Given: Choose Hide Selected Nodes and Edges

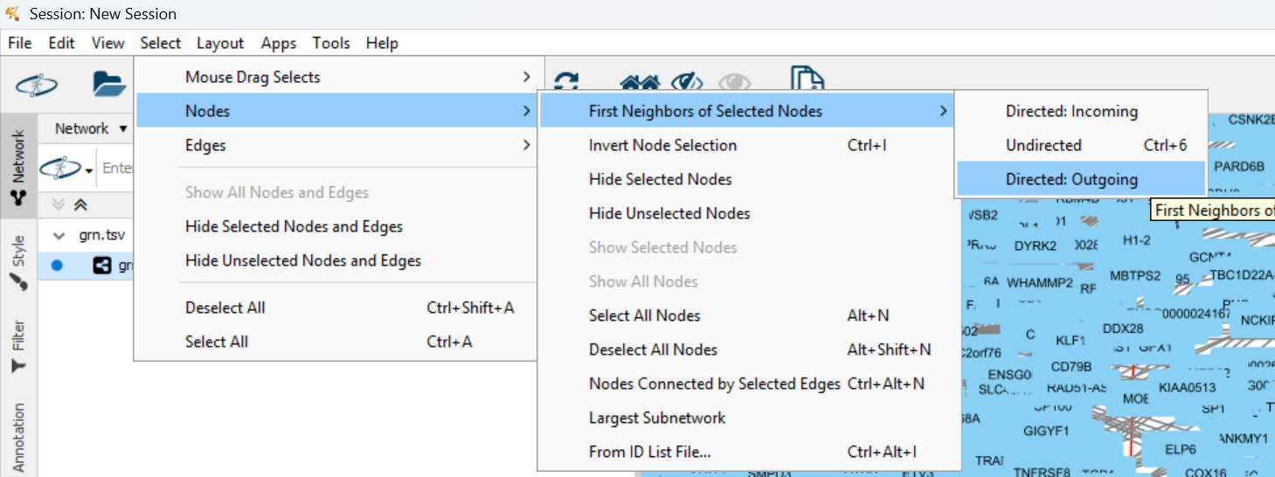Looking at the screenshot, I should (336, 226).
